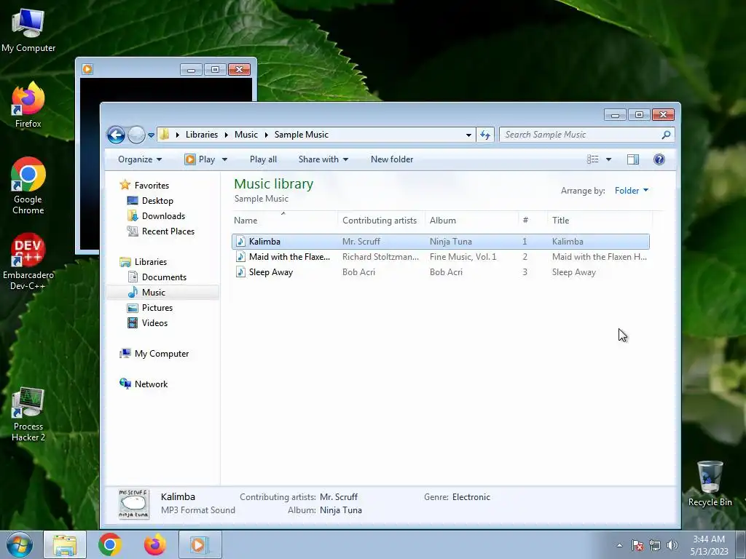Viewport: 746px width, 559px height.
Task: Click the Sleep Away file's note icon
Action: point(240,272)
